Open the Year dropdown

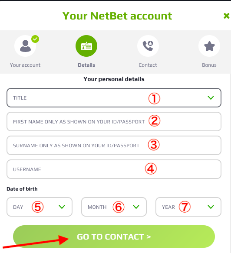[188, 207]
